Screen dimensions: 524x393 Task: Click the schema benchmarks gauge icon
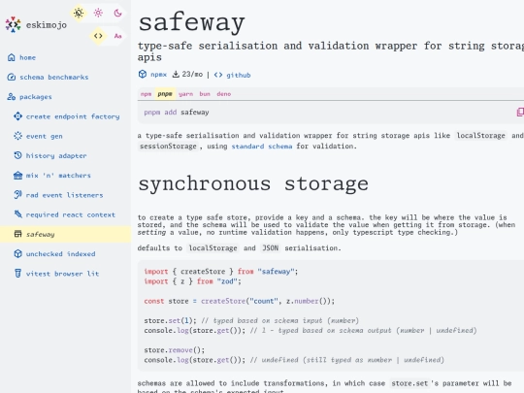pos(12,78)
